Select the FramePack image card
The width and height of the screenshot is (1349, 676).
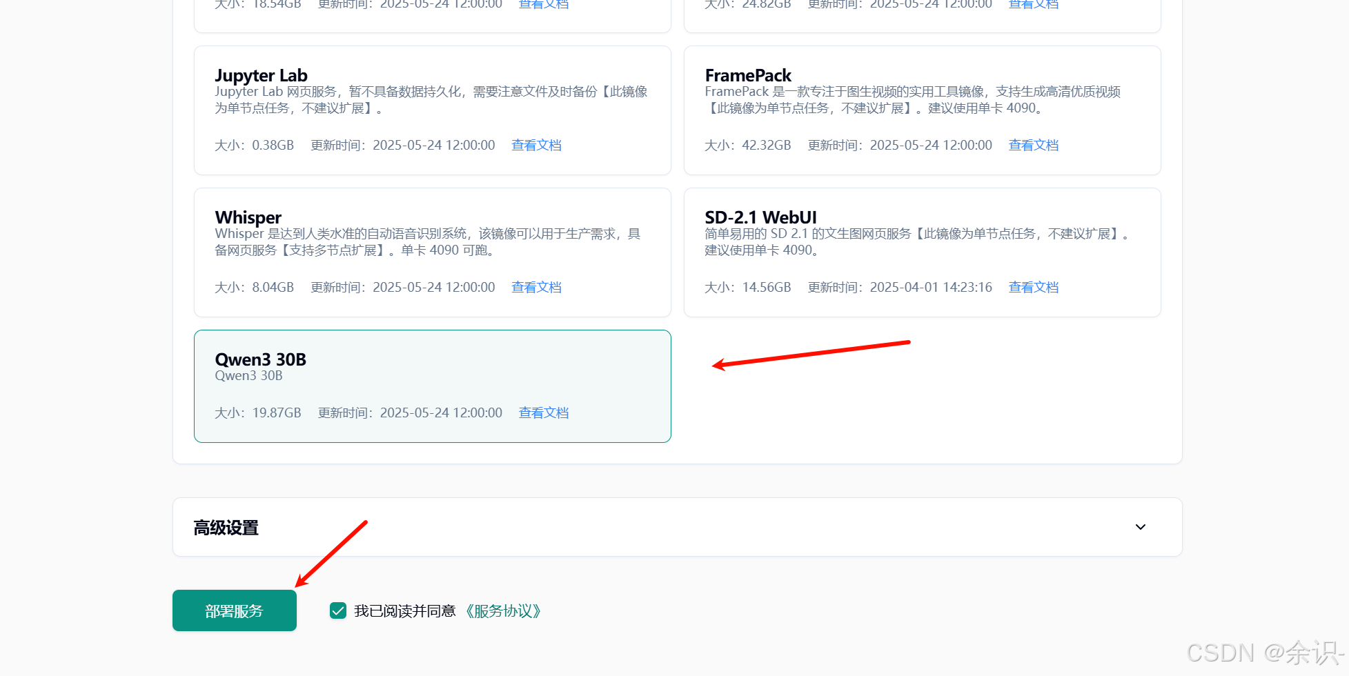(923, 110)
